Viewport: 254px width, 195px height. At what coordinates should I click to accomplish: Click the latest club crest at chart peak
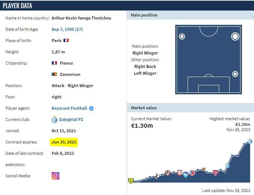(250, 141)
